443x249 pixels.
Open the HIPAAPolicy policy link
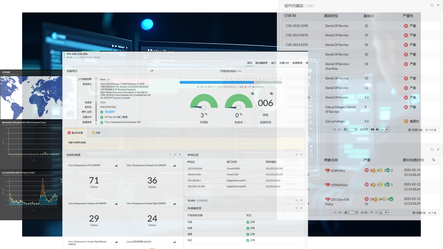coord(340,185)
